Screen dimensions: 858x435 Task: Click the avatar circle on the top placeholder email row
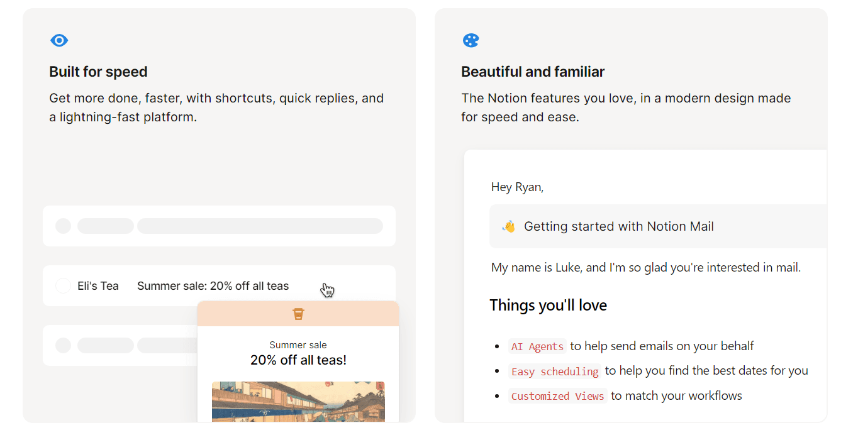click(x=63, y=226)
